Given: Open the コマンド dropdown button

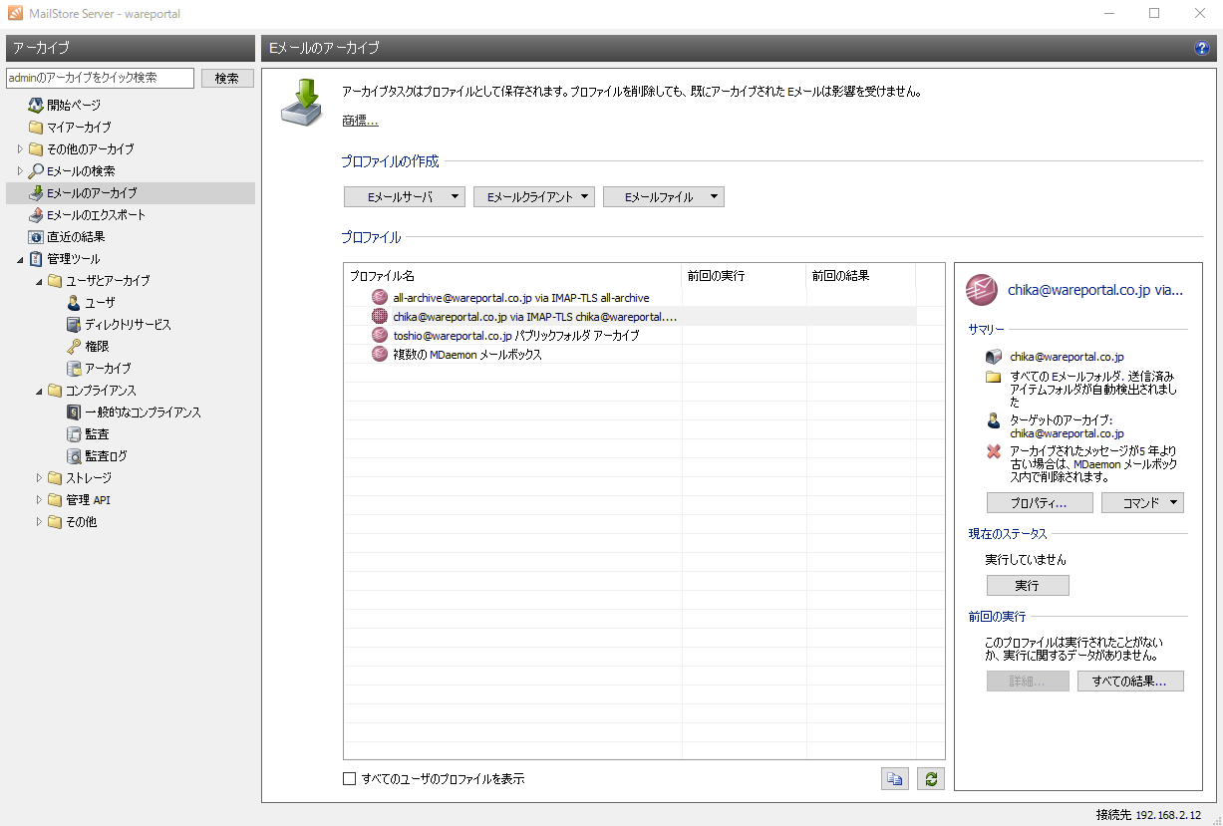Looking at the screenshot, I should point(1142,503).
